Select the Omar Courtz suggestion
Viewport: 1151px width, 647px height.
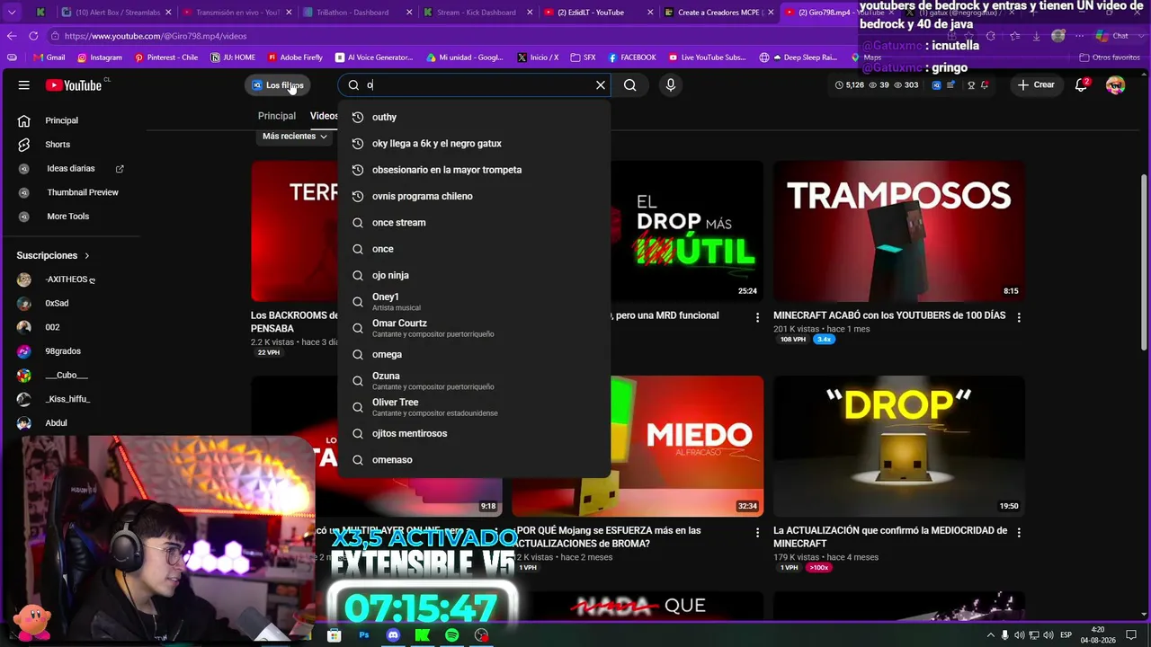coord(474,328)
